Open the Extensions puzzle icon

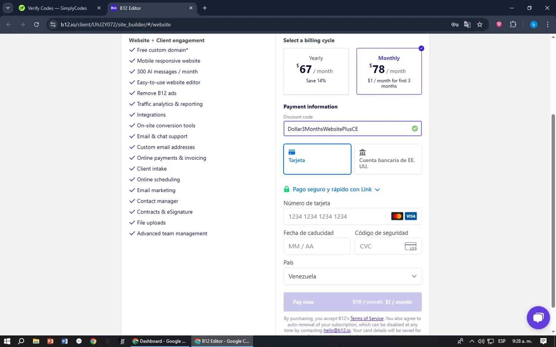click(x=513, y=24)
